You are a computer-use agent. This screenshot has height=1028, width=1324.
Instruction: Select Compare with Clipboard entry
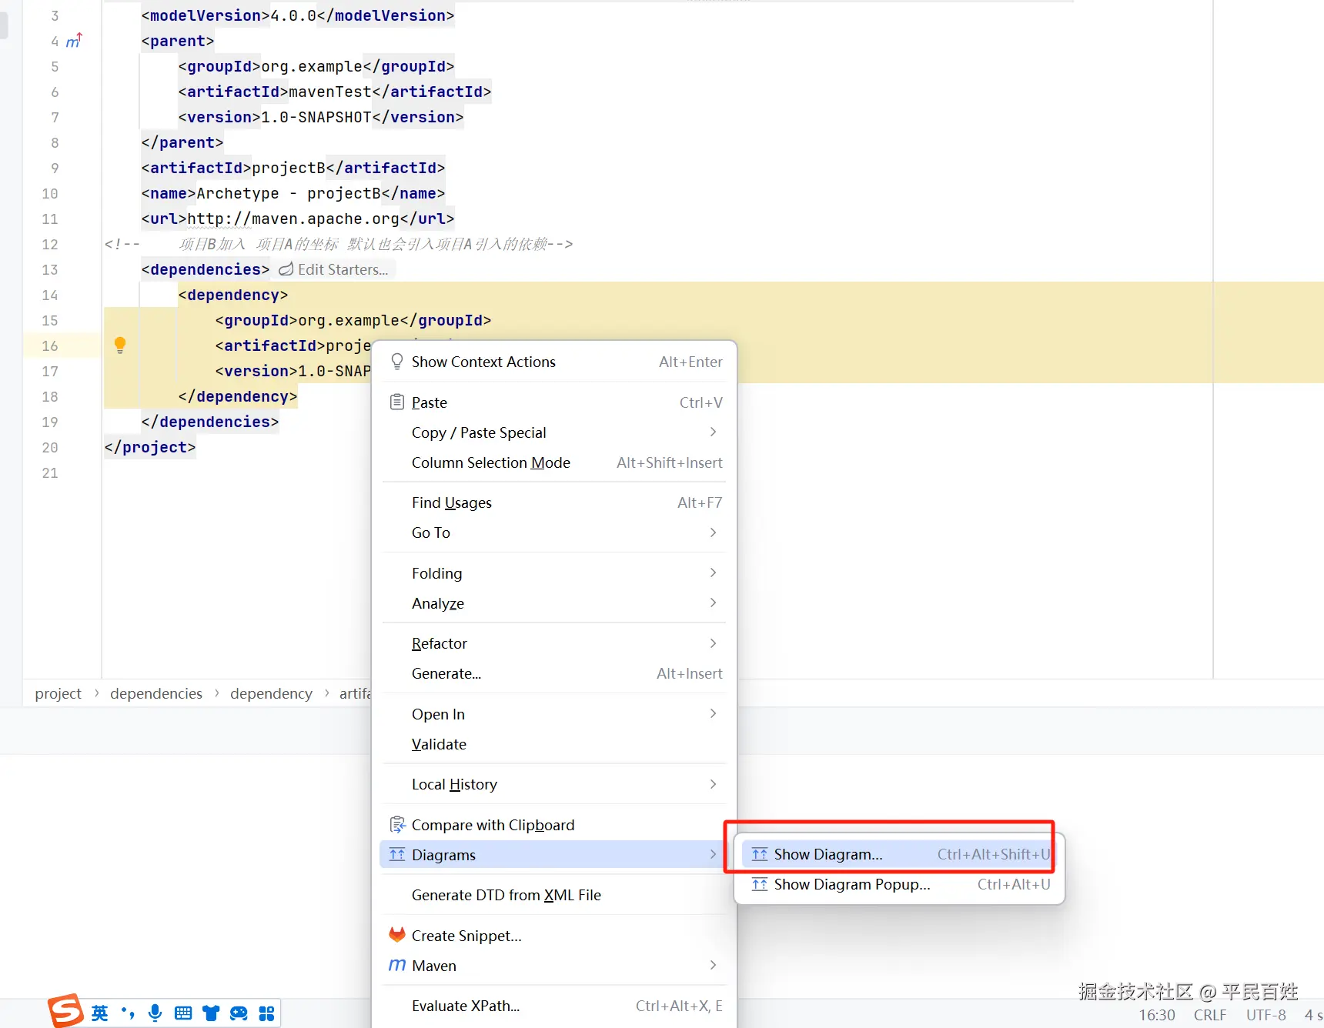(554, 825)
